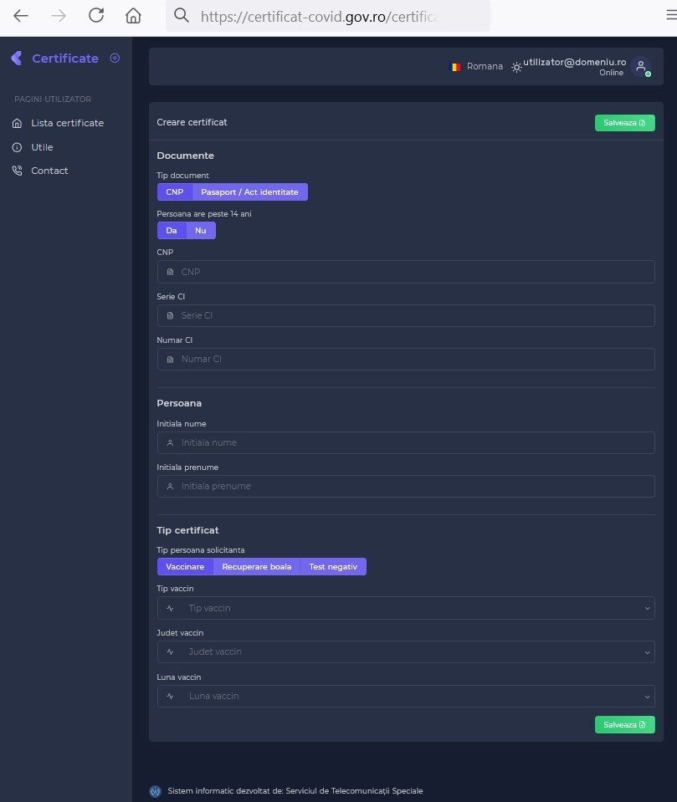The height and width of the screenshot is (802, 677).
Task: Click the Romanian flag language icon
Action: click(x=455, y=67)
